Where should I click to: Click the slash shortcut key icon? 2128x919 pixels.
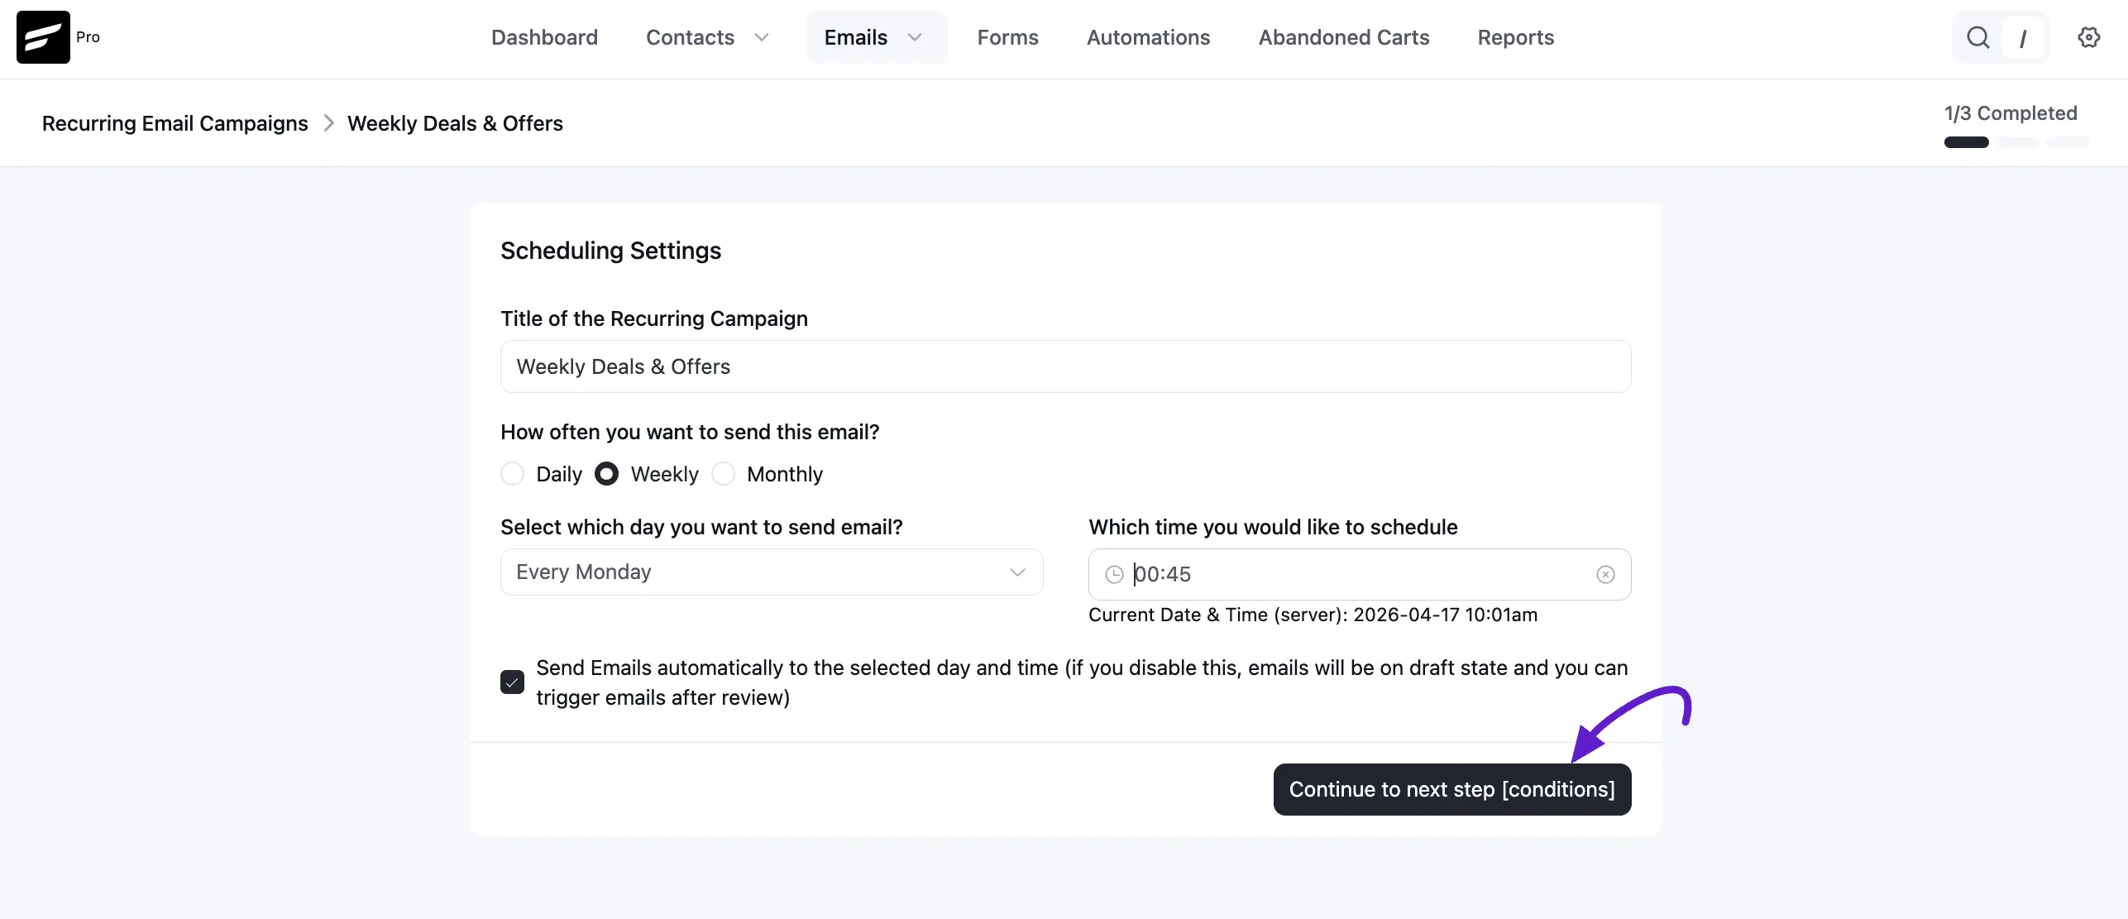point(2022,38)
